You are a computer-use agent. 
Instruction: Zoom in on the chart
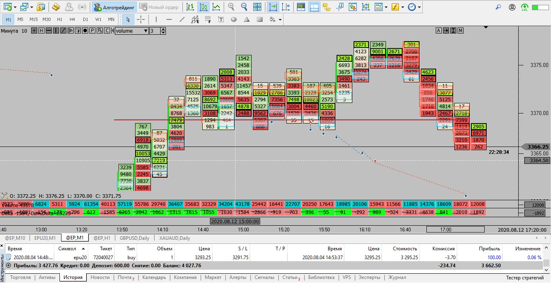(231, 7)
